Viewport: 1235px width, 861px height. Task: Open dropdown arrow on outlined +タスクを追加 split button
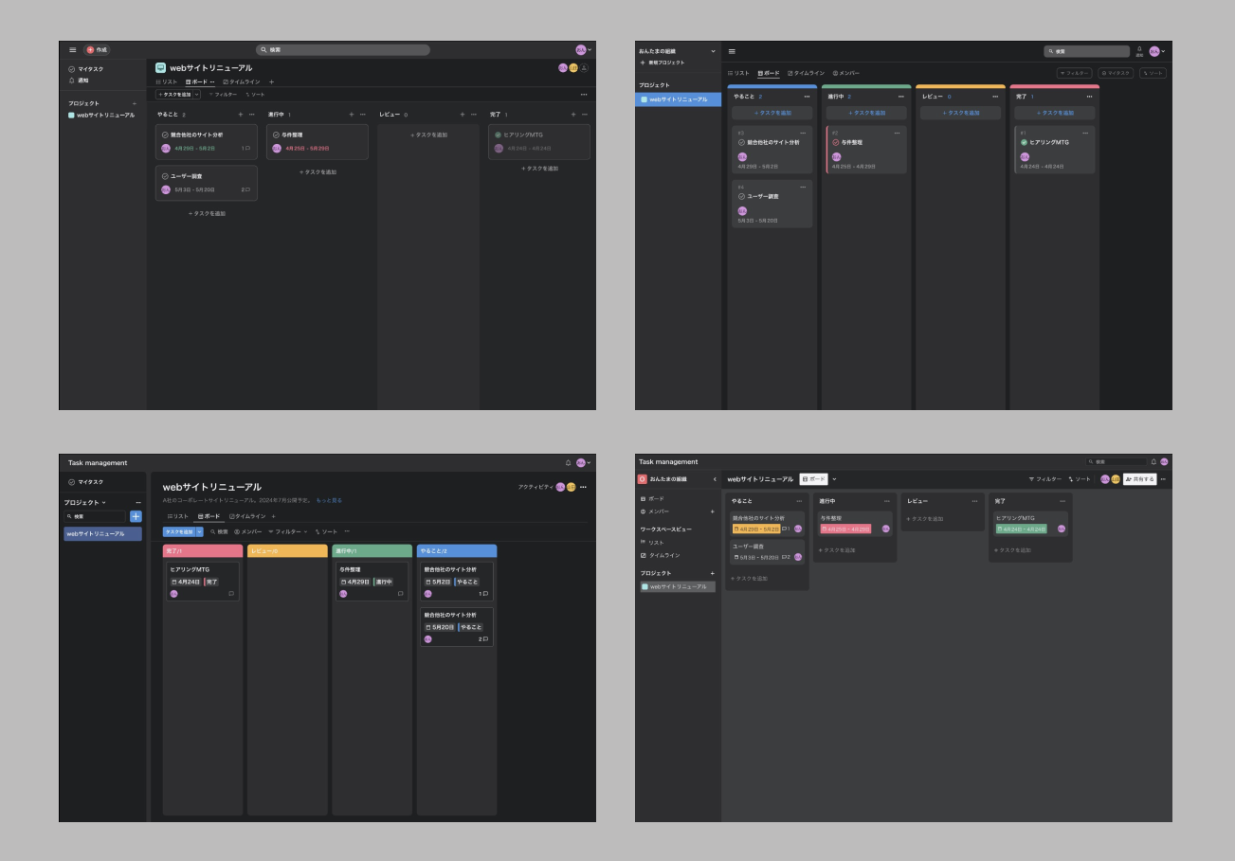pyautogui.click(x=197, y=95)
